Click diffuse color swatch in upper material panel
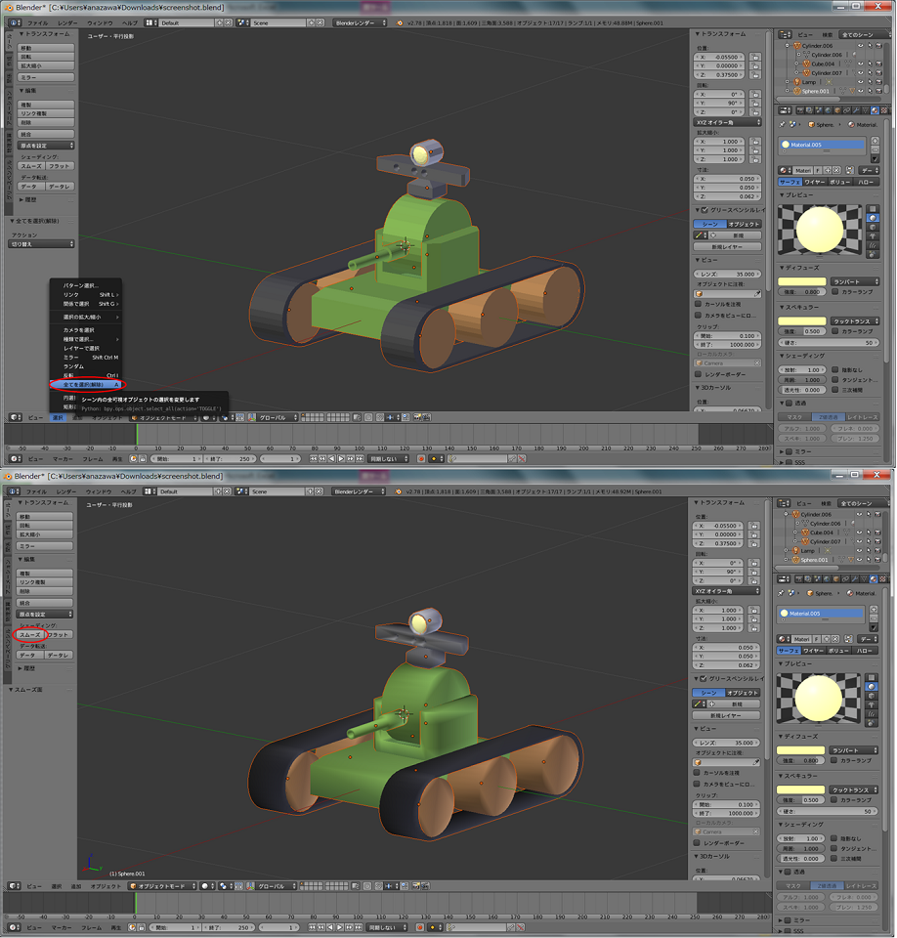Screen dimensions: 897x938 tap(801, 281)
